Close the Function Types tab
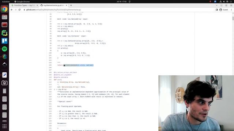Screen dimensions: 234x131 (x=37, y=5)
